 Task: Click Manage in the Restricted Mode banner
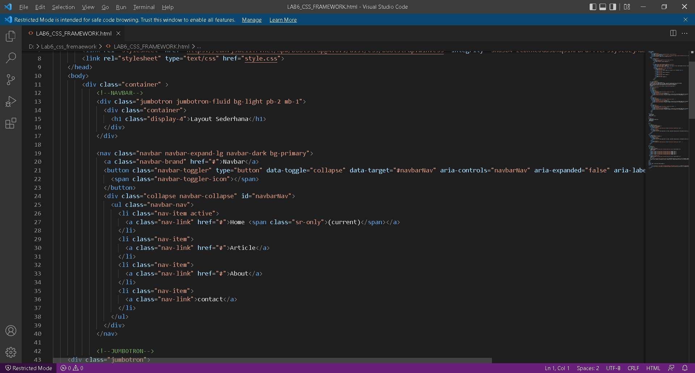(251, 20)
